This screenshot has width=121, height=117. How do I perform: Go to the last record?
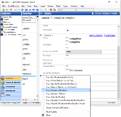[37, 10]
